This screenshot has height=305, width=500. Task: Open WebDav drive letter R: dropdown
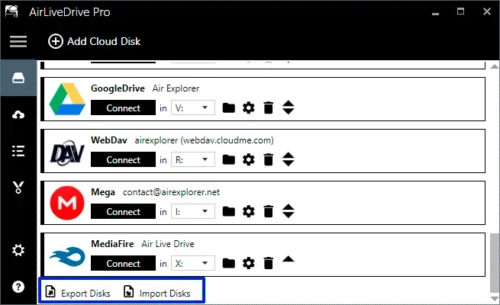(x=193, y=159)
